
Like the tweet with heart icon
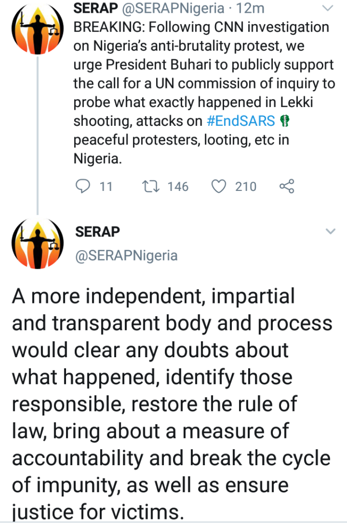(x=219, y=186)
